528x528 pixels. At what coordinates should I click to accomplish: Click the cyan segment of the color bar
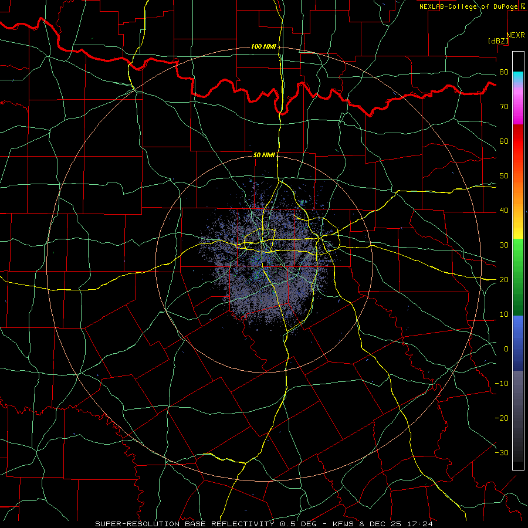(x=518, y=77)
